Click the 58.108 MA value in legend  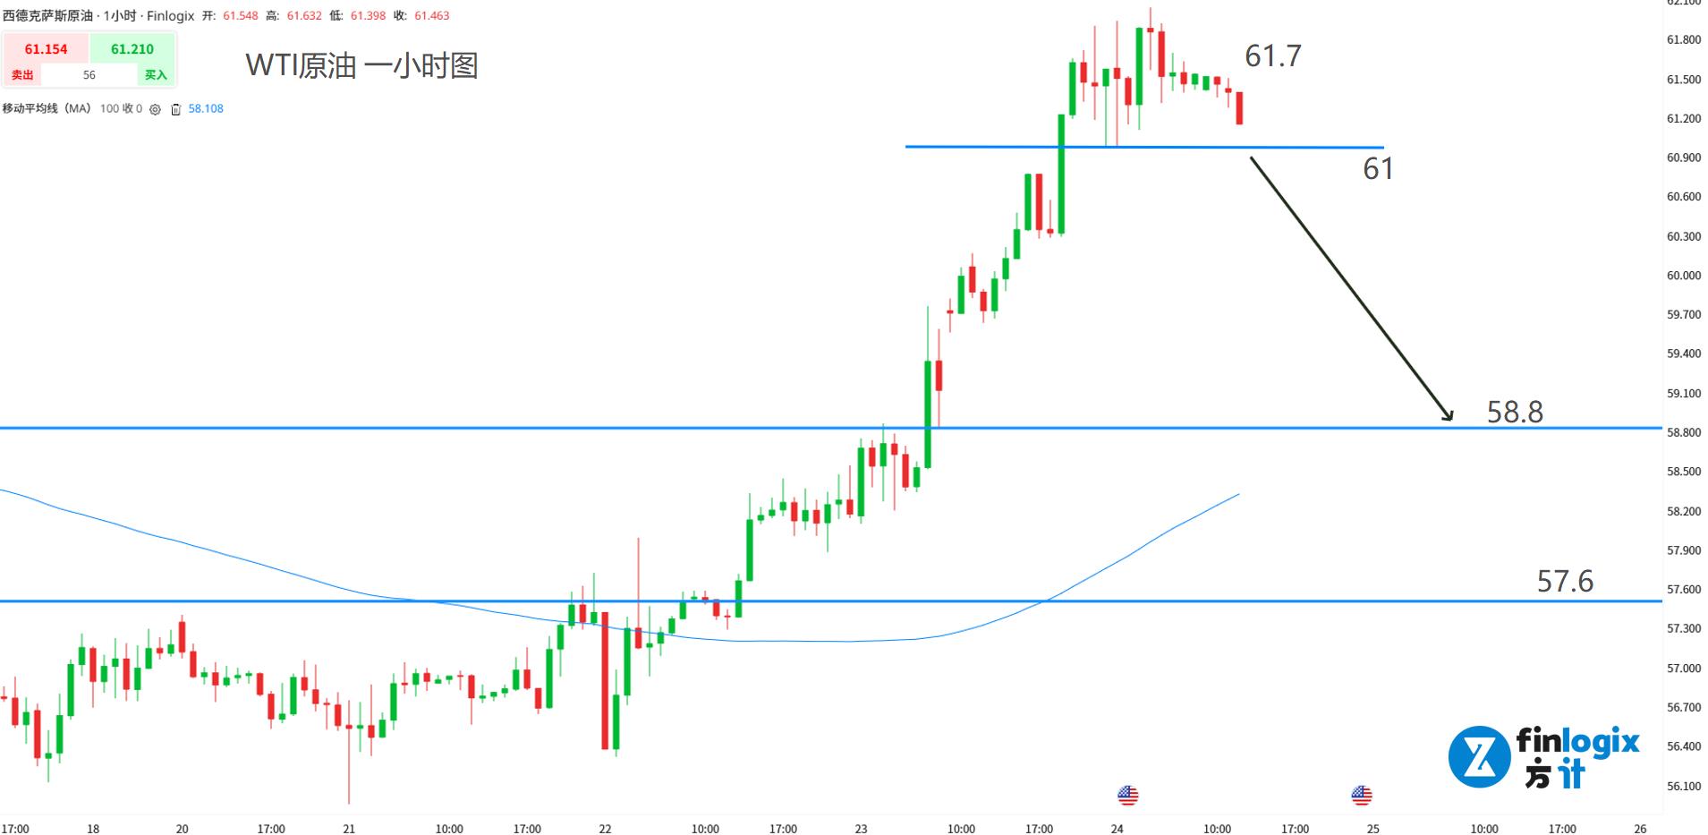[x=206, y=109]
